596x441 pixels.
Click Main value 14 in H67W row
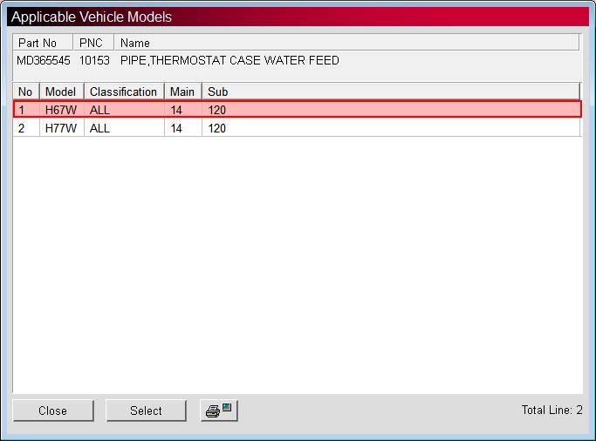point(176,110)
